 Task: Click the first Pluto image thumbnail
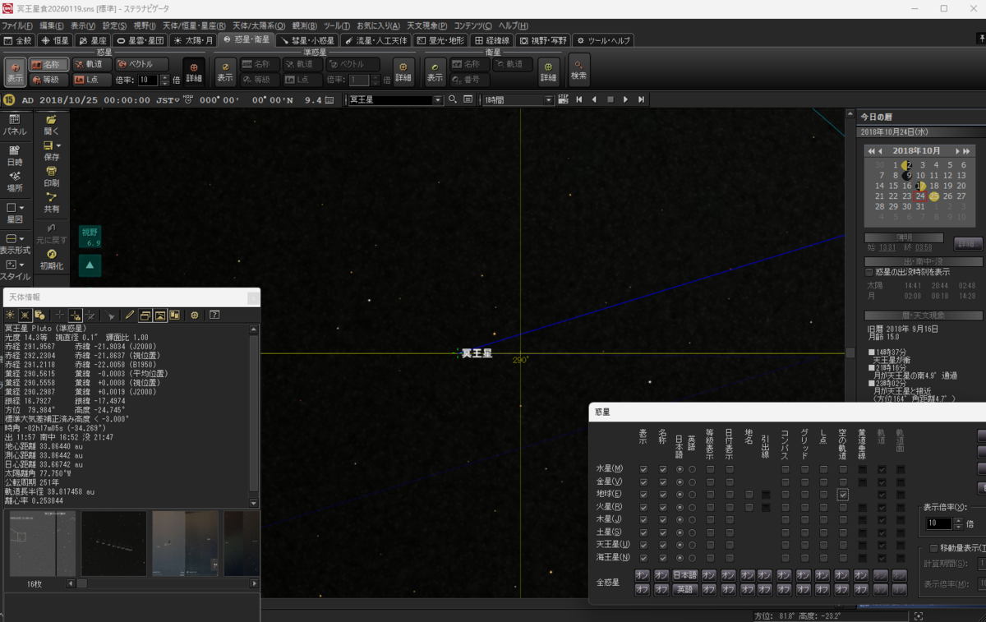point(43,544)
